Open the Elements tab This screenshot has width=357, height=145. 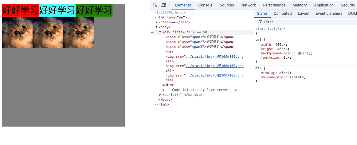point(183,5)
